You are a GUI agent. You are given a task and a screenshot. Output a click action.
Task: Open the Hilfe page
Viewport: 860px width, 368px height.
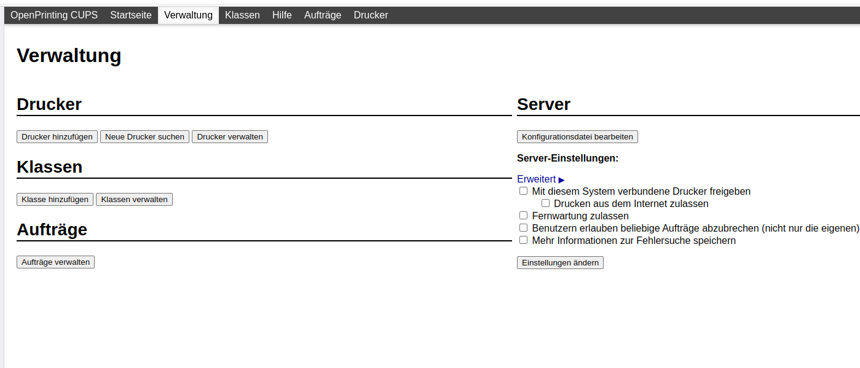(x=282, y=15)
